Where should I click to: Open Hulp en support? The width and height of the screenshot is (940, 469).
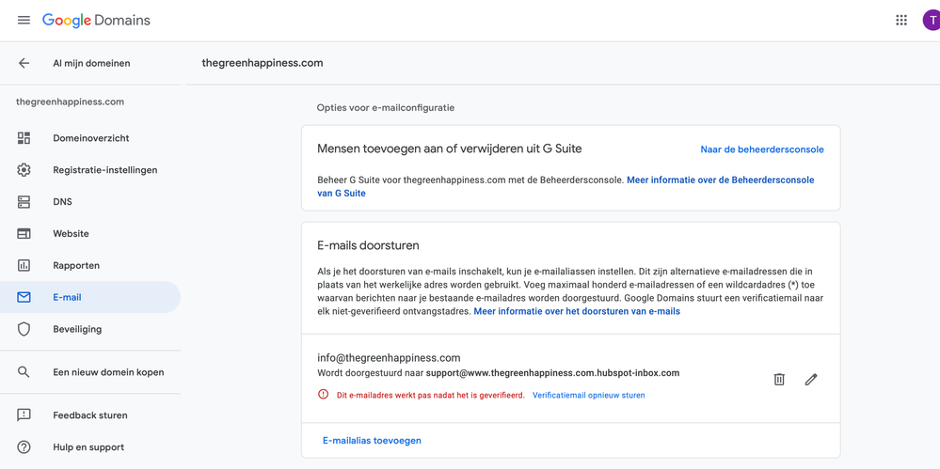pyautogui.click(x=90, y=446)
